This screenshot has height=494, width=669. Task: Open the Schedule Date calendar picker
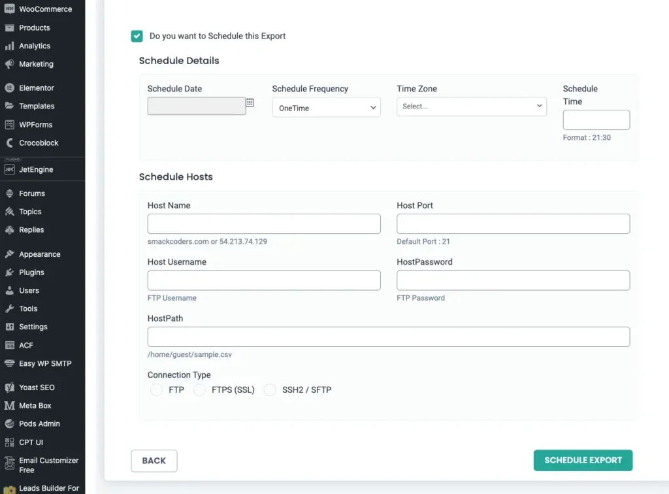250,103
